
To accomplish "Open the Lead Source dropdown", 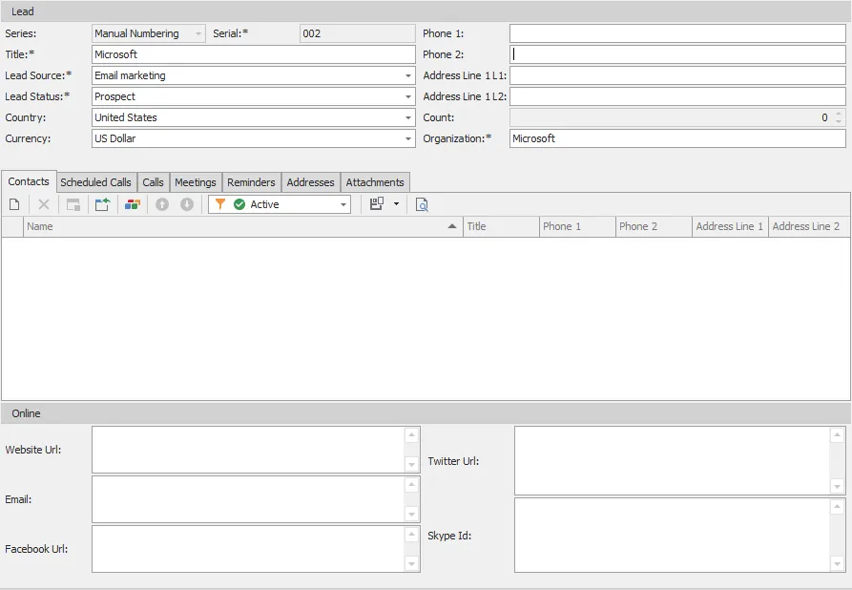I will click(407, 75).
